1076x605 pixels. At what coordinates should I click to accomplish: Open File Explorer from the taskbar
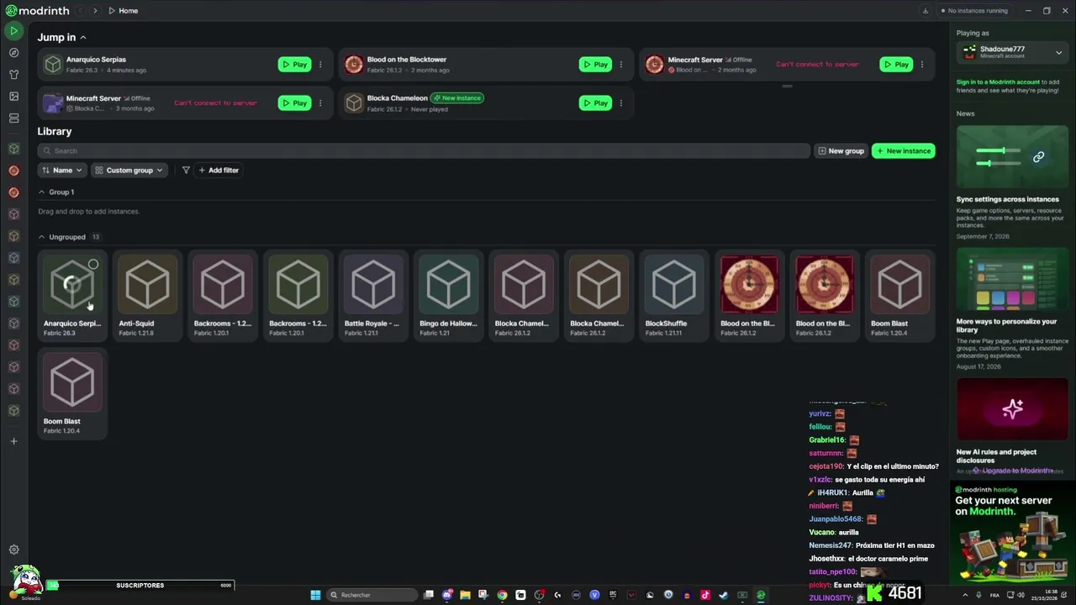465,595
